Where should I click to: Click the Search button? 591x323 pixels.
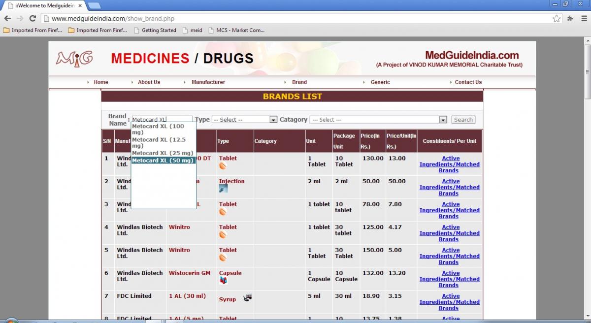[x=463, y=120]
